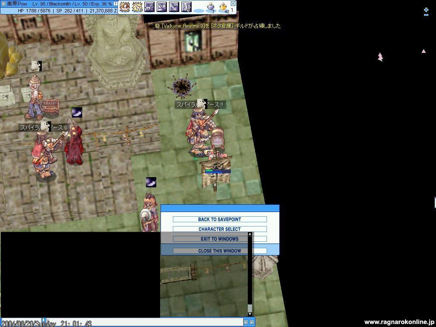Image resolution: width=436 pixels, height=327 pixels.
Task: Select EXIT TO WINDOWS
Action: click(220, 239)
